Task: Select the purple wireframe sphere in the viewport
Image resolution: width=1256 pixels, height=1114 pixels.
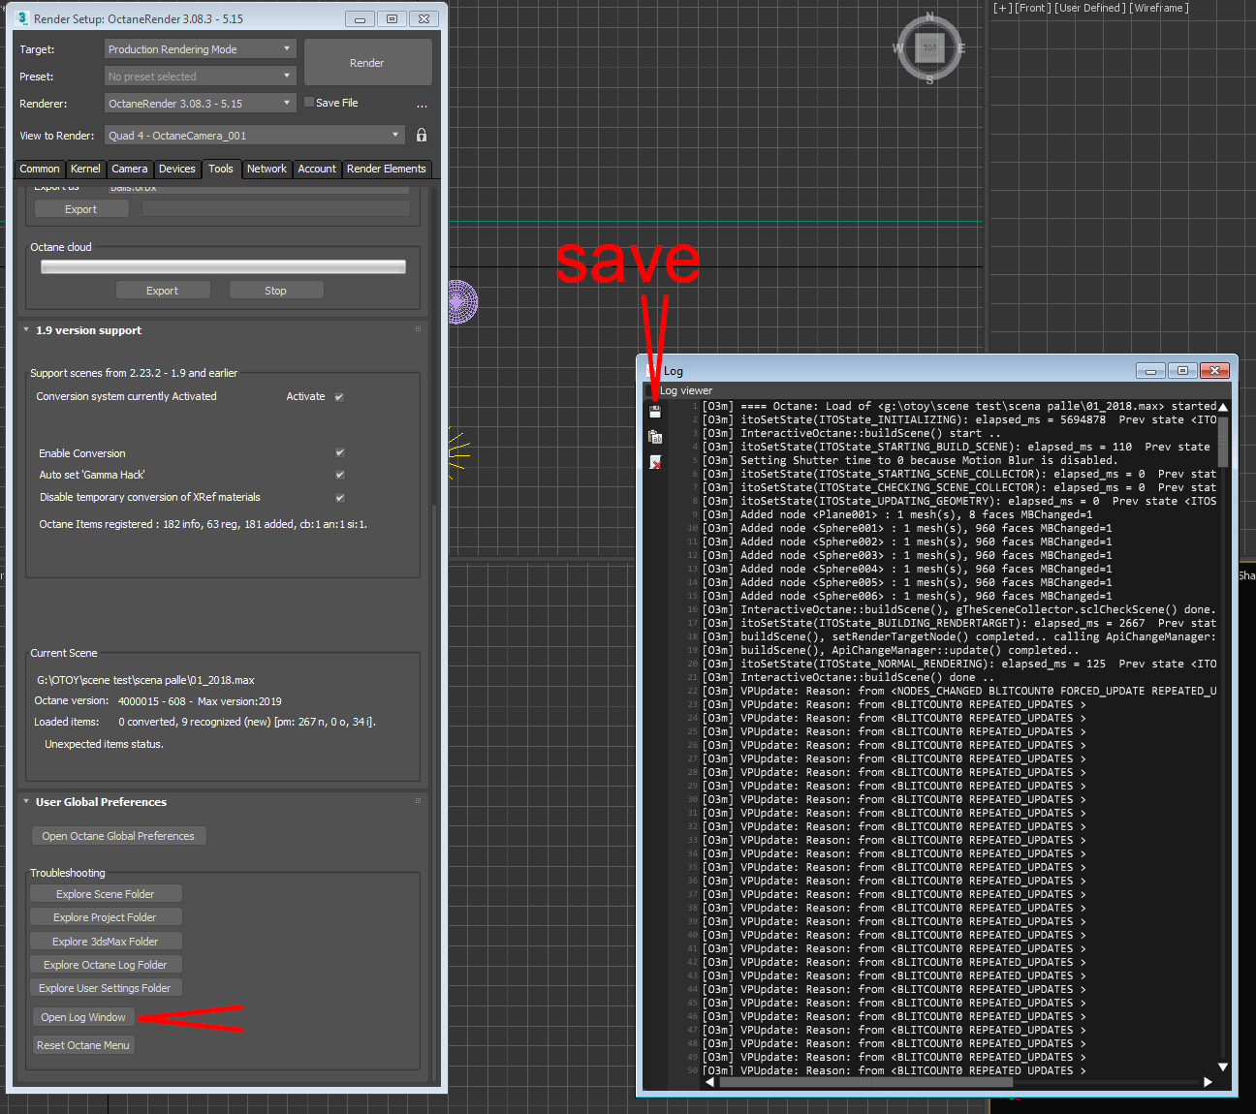Action: click(461, 301)
